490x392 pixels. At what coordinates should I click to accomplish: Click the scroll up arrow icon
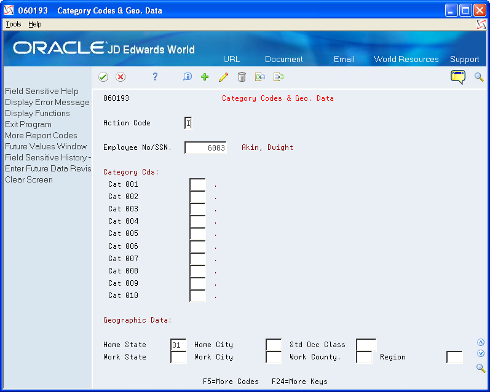point(481,342)
